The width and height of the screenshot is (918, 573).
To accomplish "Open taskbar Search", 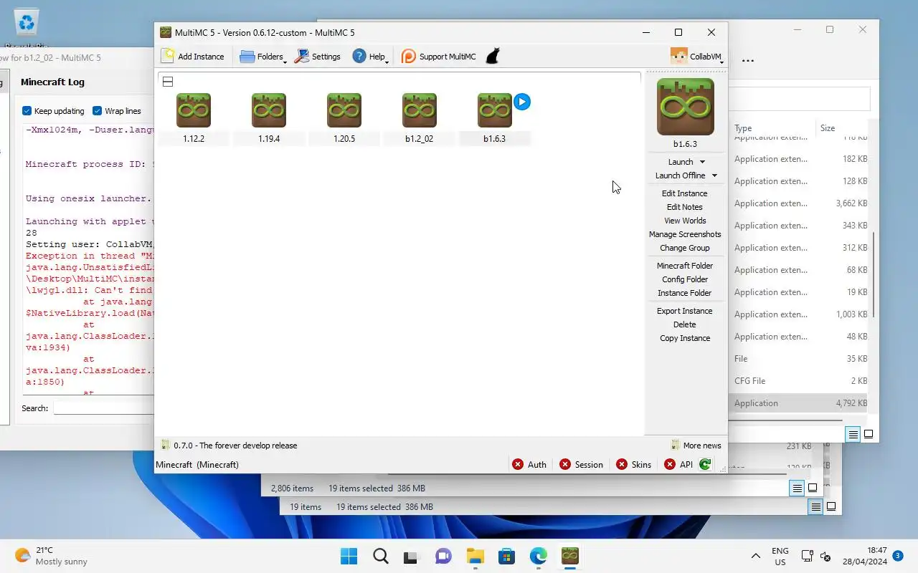I will point(381,556).
